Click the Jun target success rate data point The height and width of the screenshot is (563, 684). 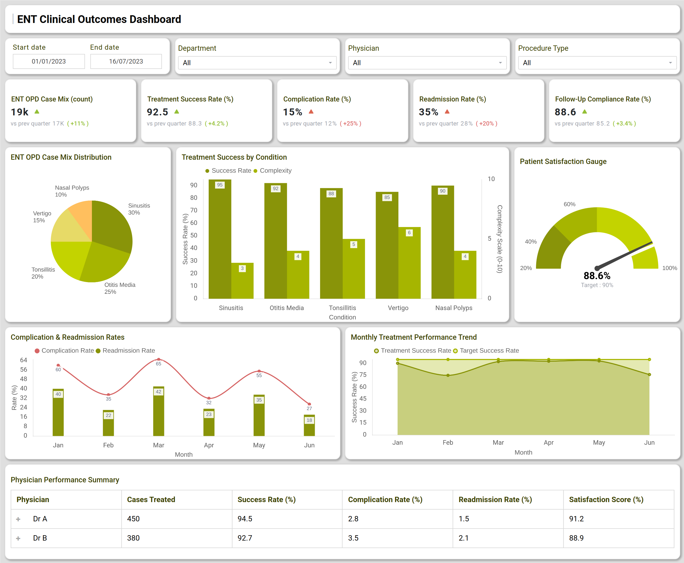(649, 359)
